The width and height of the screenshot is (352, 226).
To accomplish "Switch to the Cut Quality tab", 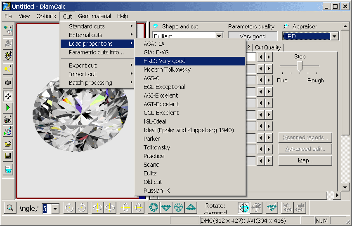I will 268,47.
